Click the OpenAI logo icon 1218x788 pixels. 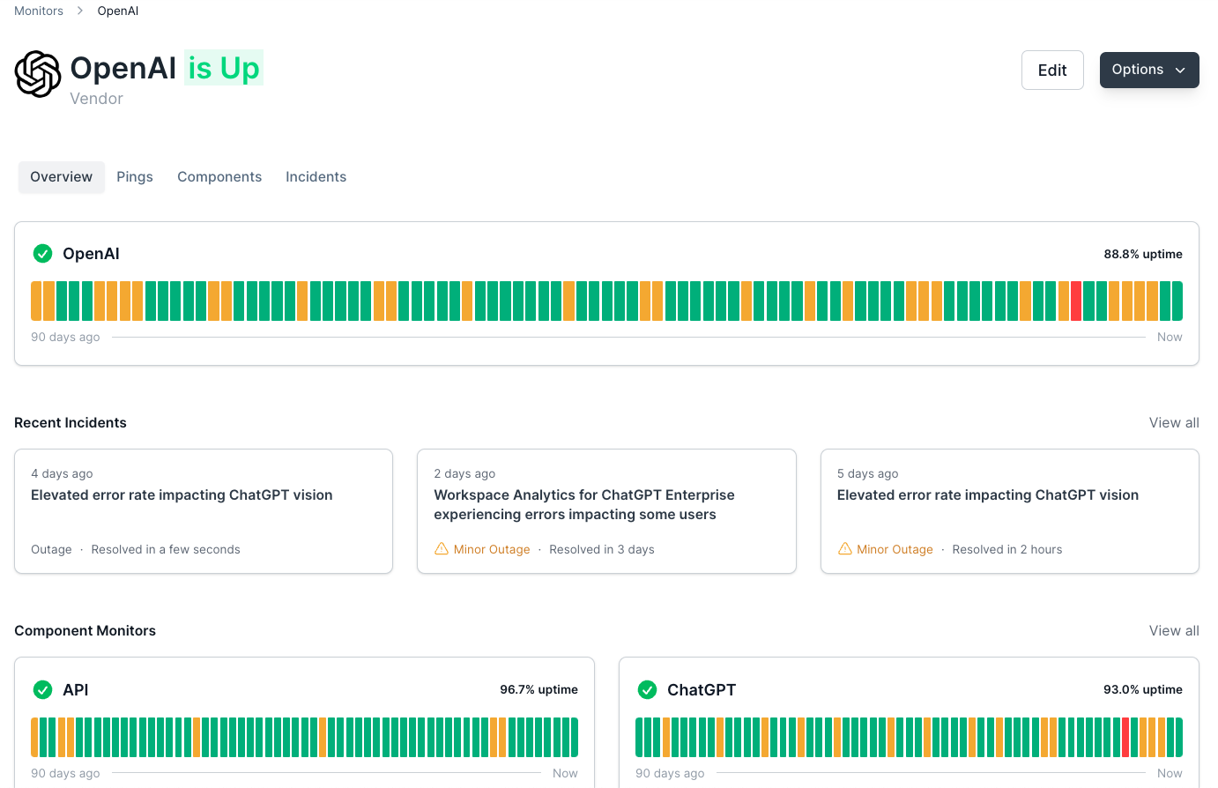(x=38, y=74)
